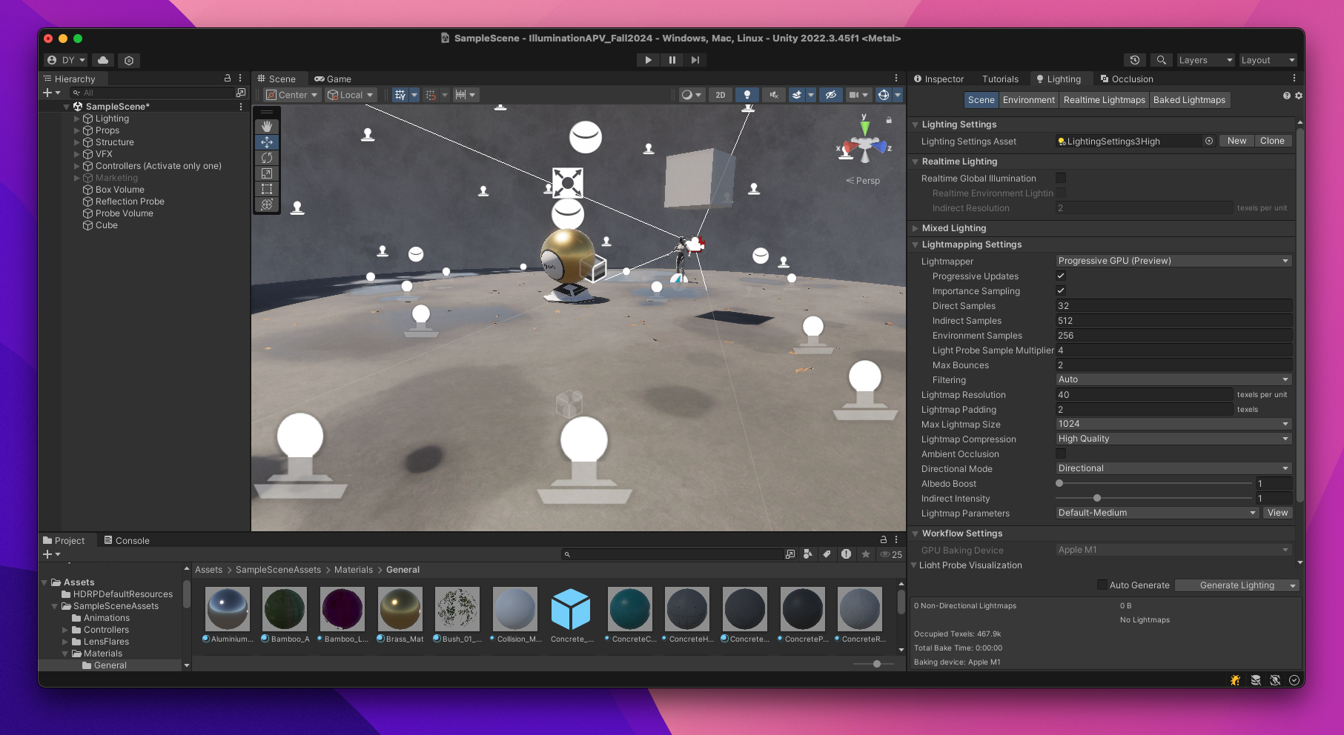Expand the Mixed Lighting section

(x=916, y=228)
